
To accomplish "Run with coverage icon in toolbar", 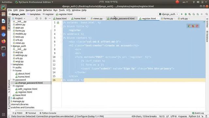I will 189,14.
